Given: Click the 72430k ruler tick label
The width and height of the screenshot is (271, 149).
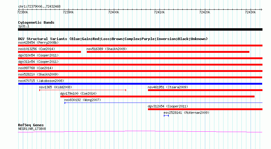Looking at the screenshot, I should [250, 12].
